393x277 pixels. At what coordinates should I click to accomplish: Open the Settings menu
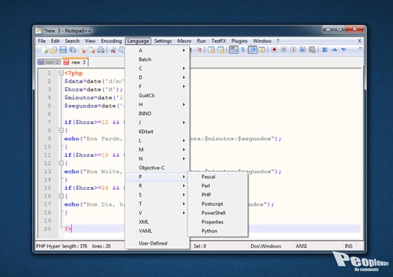tap(163, 41)
